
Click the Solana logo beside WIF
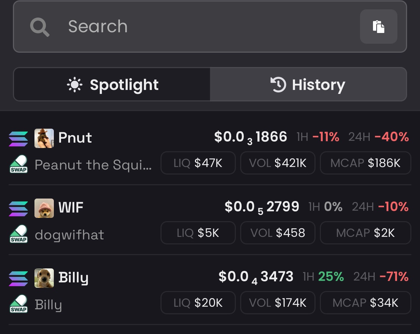click(x=18, y=209)
